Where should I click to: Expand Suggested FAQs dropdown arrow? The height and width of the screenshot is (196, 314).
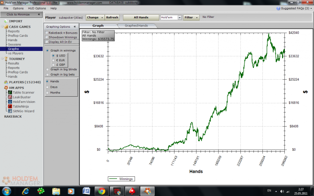click(x=311, y=9)
